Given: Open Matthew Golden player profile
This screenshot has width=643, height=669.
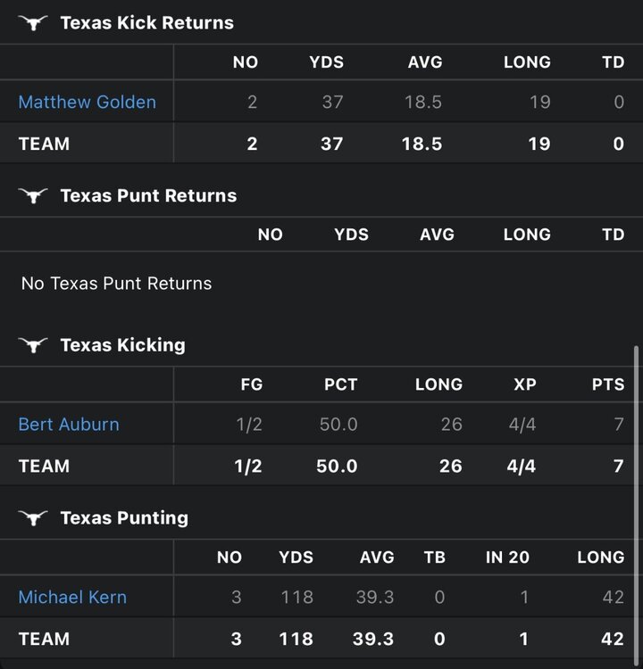Looking at the screenshot, I should point(87,102).
